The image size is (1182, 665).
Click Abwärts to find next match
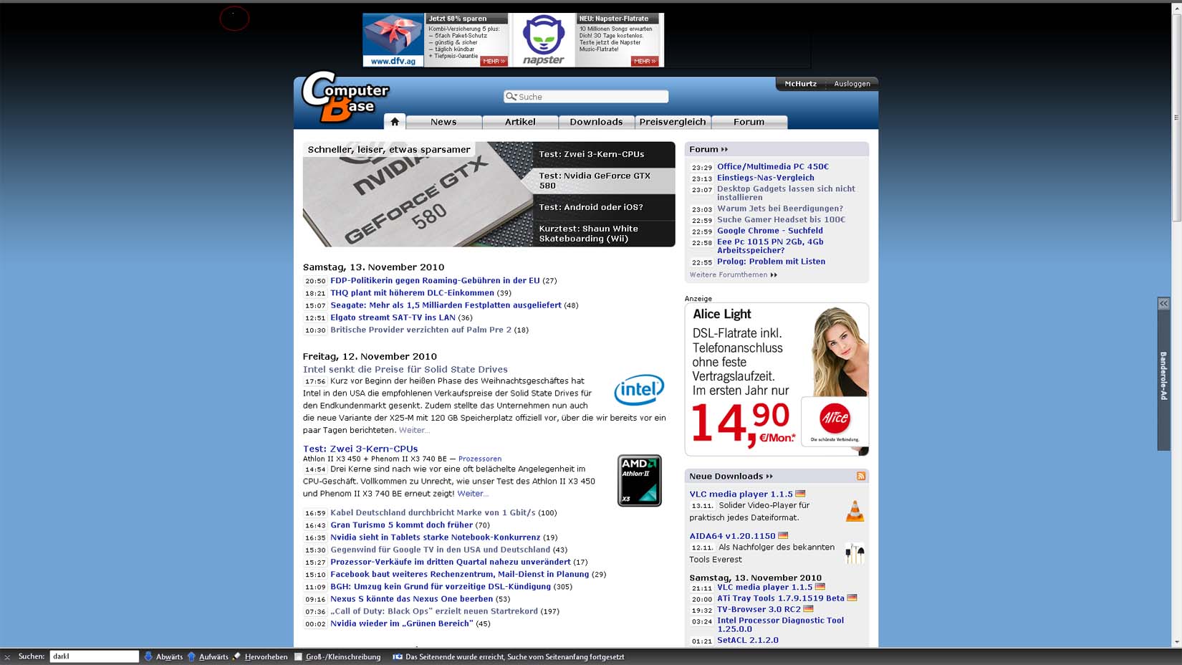pyautogui.click(x=163, y=656)
